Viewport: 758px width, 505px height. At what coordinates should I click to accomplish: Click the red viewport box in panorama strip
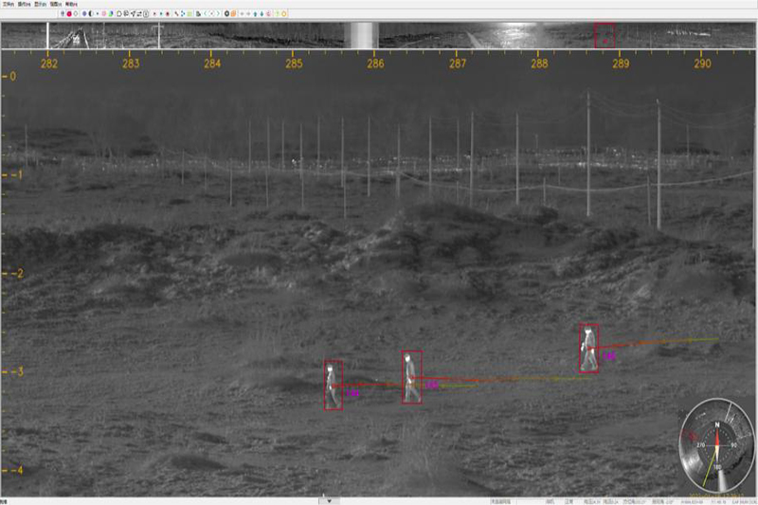[x=604, y=36]
